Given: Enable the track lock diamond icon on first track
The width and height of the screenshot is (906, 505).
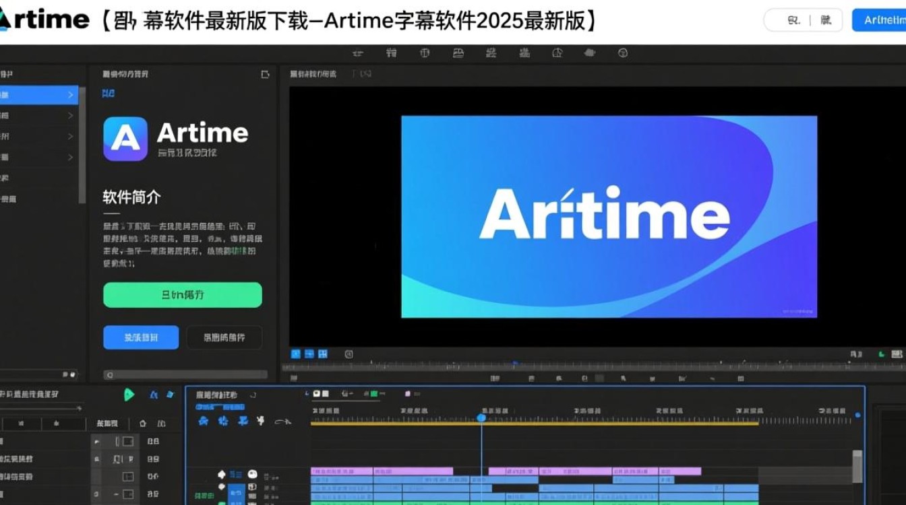Looking at the screenshot, I should (222, 474).
